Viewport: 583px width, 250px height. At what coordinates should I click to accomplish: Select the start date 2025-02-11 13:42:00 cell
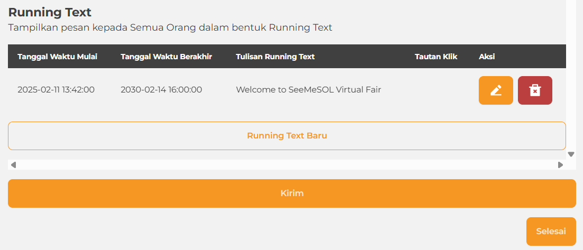[x=56, y=90]
